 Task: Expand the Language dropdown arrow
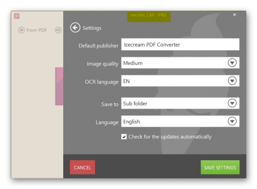click(x=232, y=121)
